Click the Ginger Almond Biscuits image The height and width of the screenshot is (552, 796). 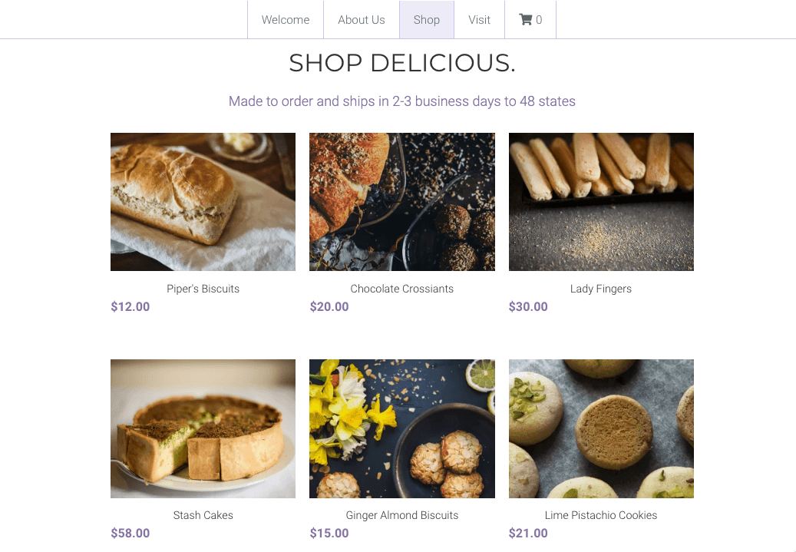pos(401,428)
